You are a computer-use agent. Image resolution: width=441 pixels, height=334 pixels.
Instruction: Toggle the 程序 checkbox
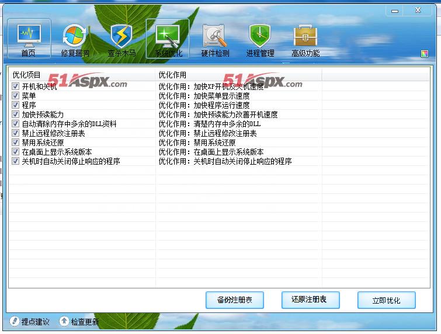pos(15,105)
